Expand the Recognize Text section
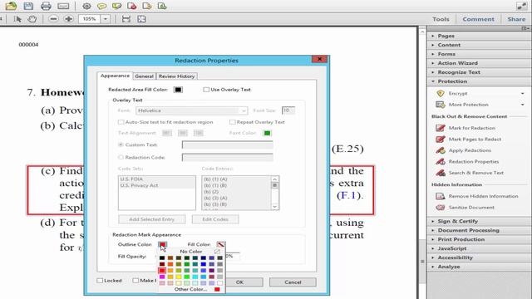 point(479,72)
